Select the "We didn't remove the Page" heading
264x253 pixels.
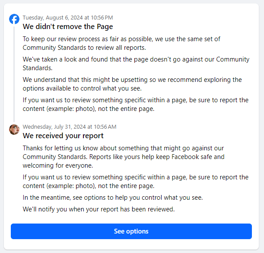(68, 27)
